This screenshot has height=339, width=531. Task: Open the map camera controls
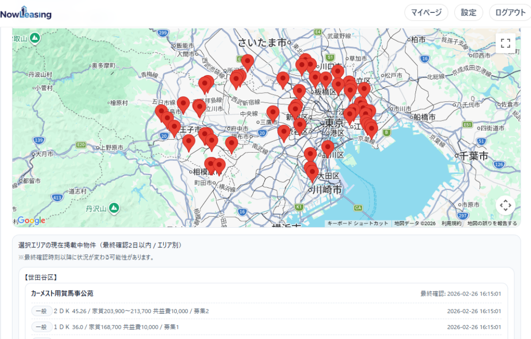(505, 205)
